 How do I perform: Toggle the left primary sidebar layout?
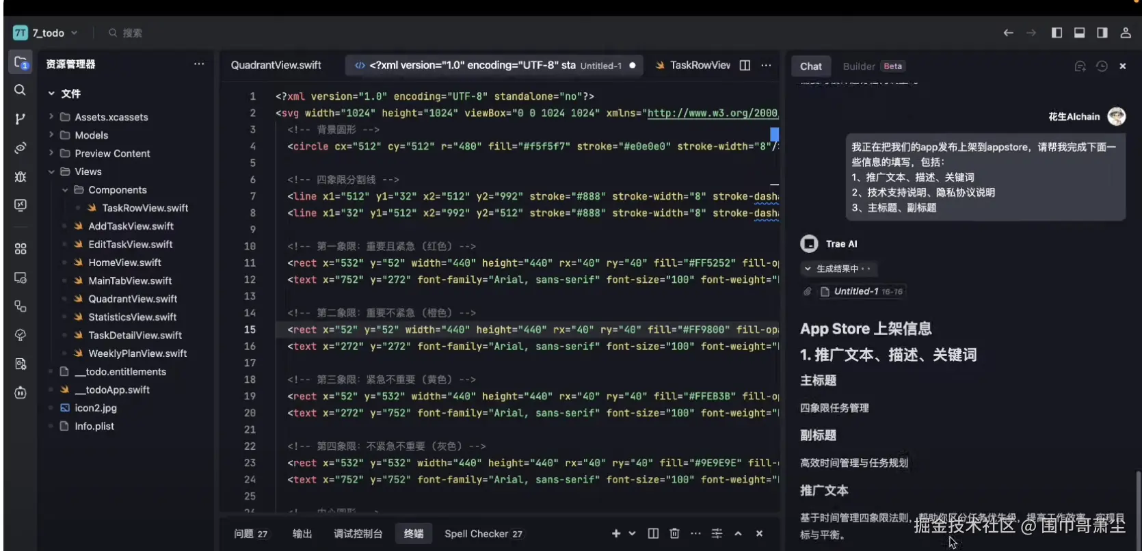click(1057, 33)
